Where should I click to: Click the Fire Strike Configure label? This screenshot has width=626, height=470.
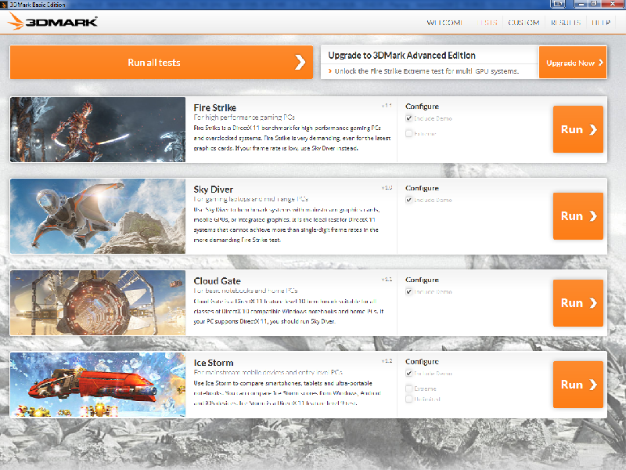(x=422, y=107)
